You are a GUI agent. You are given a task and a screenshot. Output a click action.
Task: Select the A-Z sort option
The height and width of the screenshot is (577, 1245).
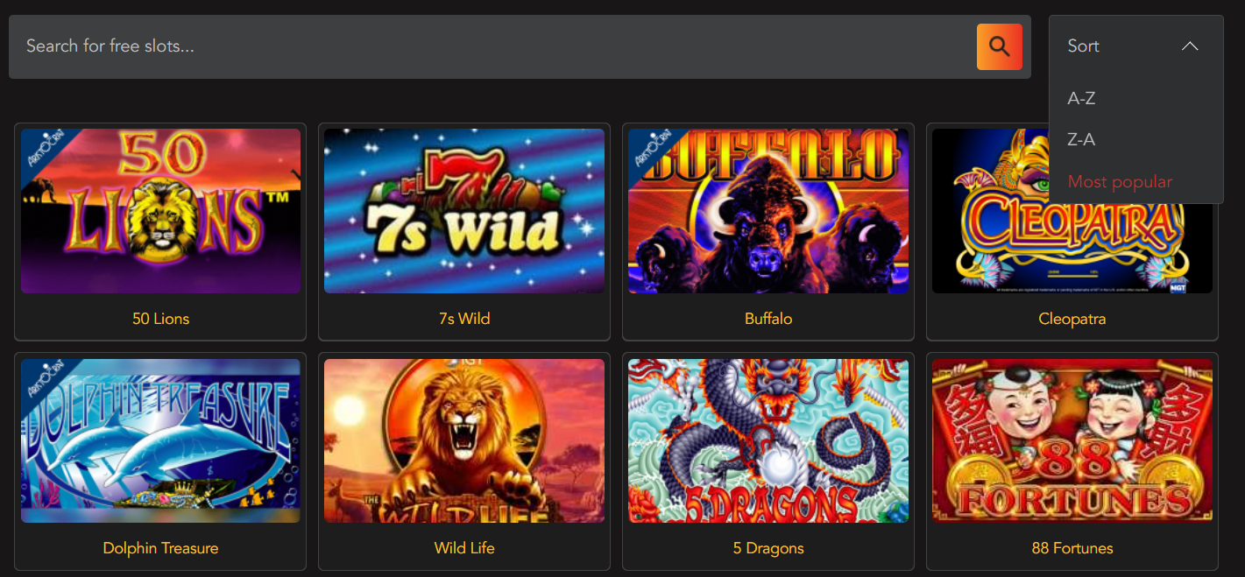click(x=1081, y=99)
